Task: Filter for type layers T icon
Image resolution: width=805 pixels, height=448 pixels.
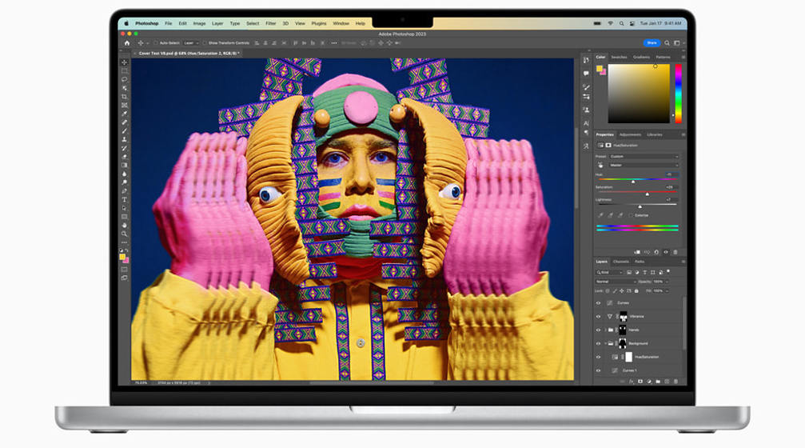Action: tap(645, 272)
